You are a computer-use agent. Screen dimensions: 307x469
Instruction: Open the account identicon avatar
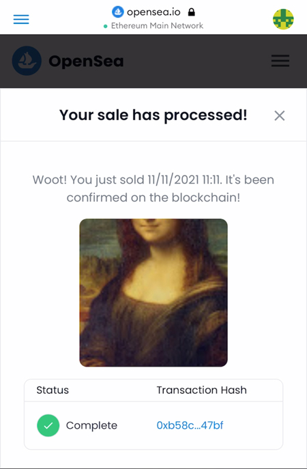[x=283, y=19]
